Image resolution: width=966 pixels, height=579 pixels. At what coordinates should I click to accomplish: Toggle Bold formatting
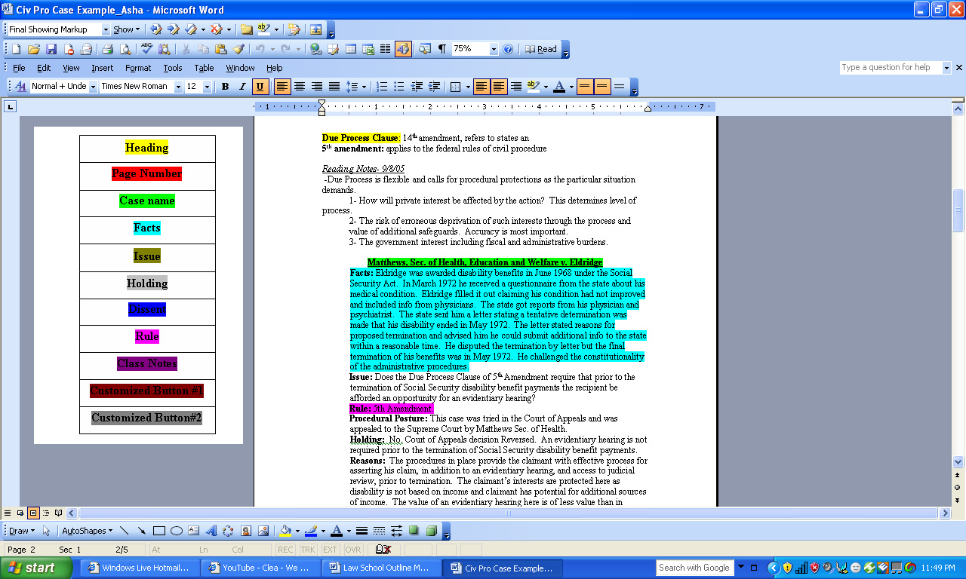(225, 87)
